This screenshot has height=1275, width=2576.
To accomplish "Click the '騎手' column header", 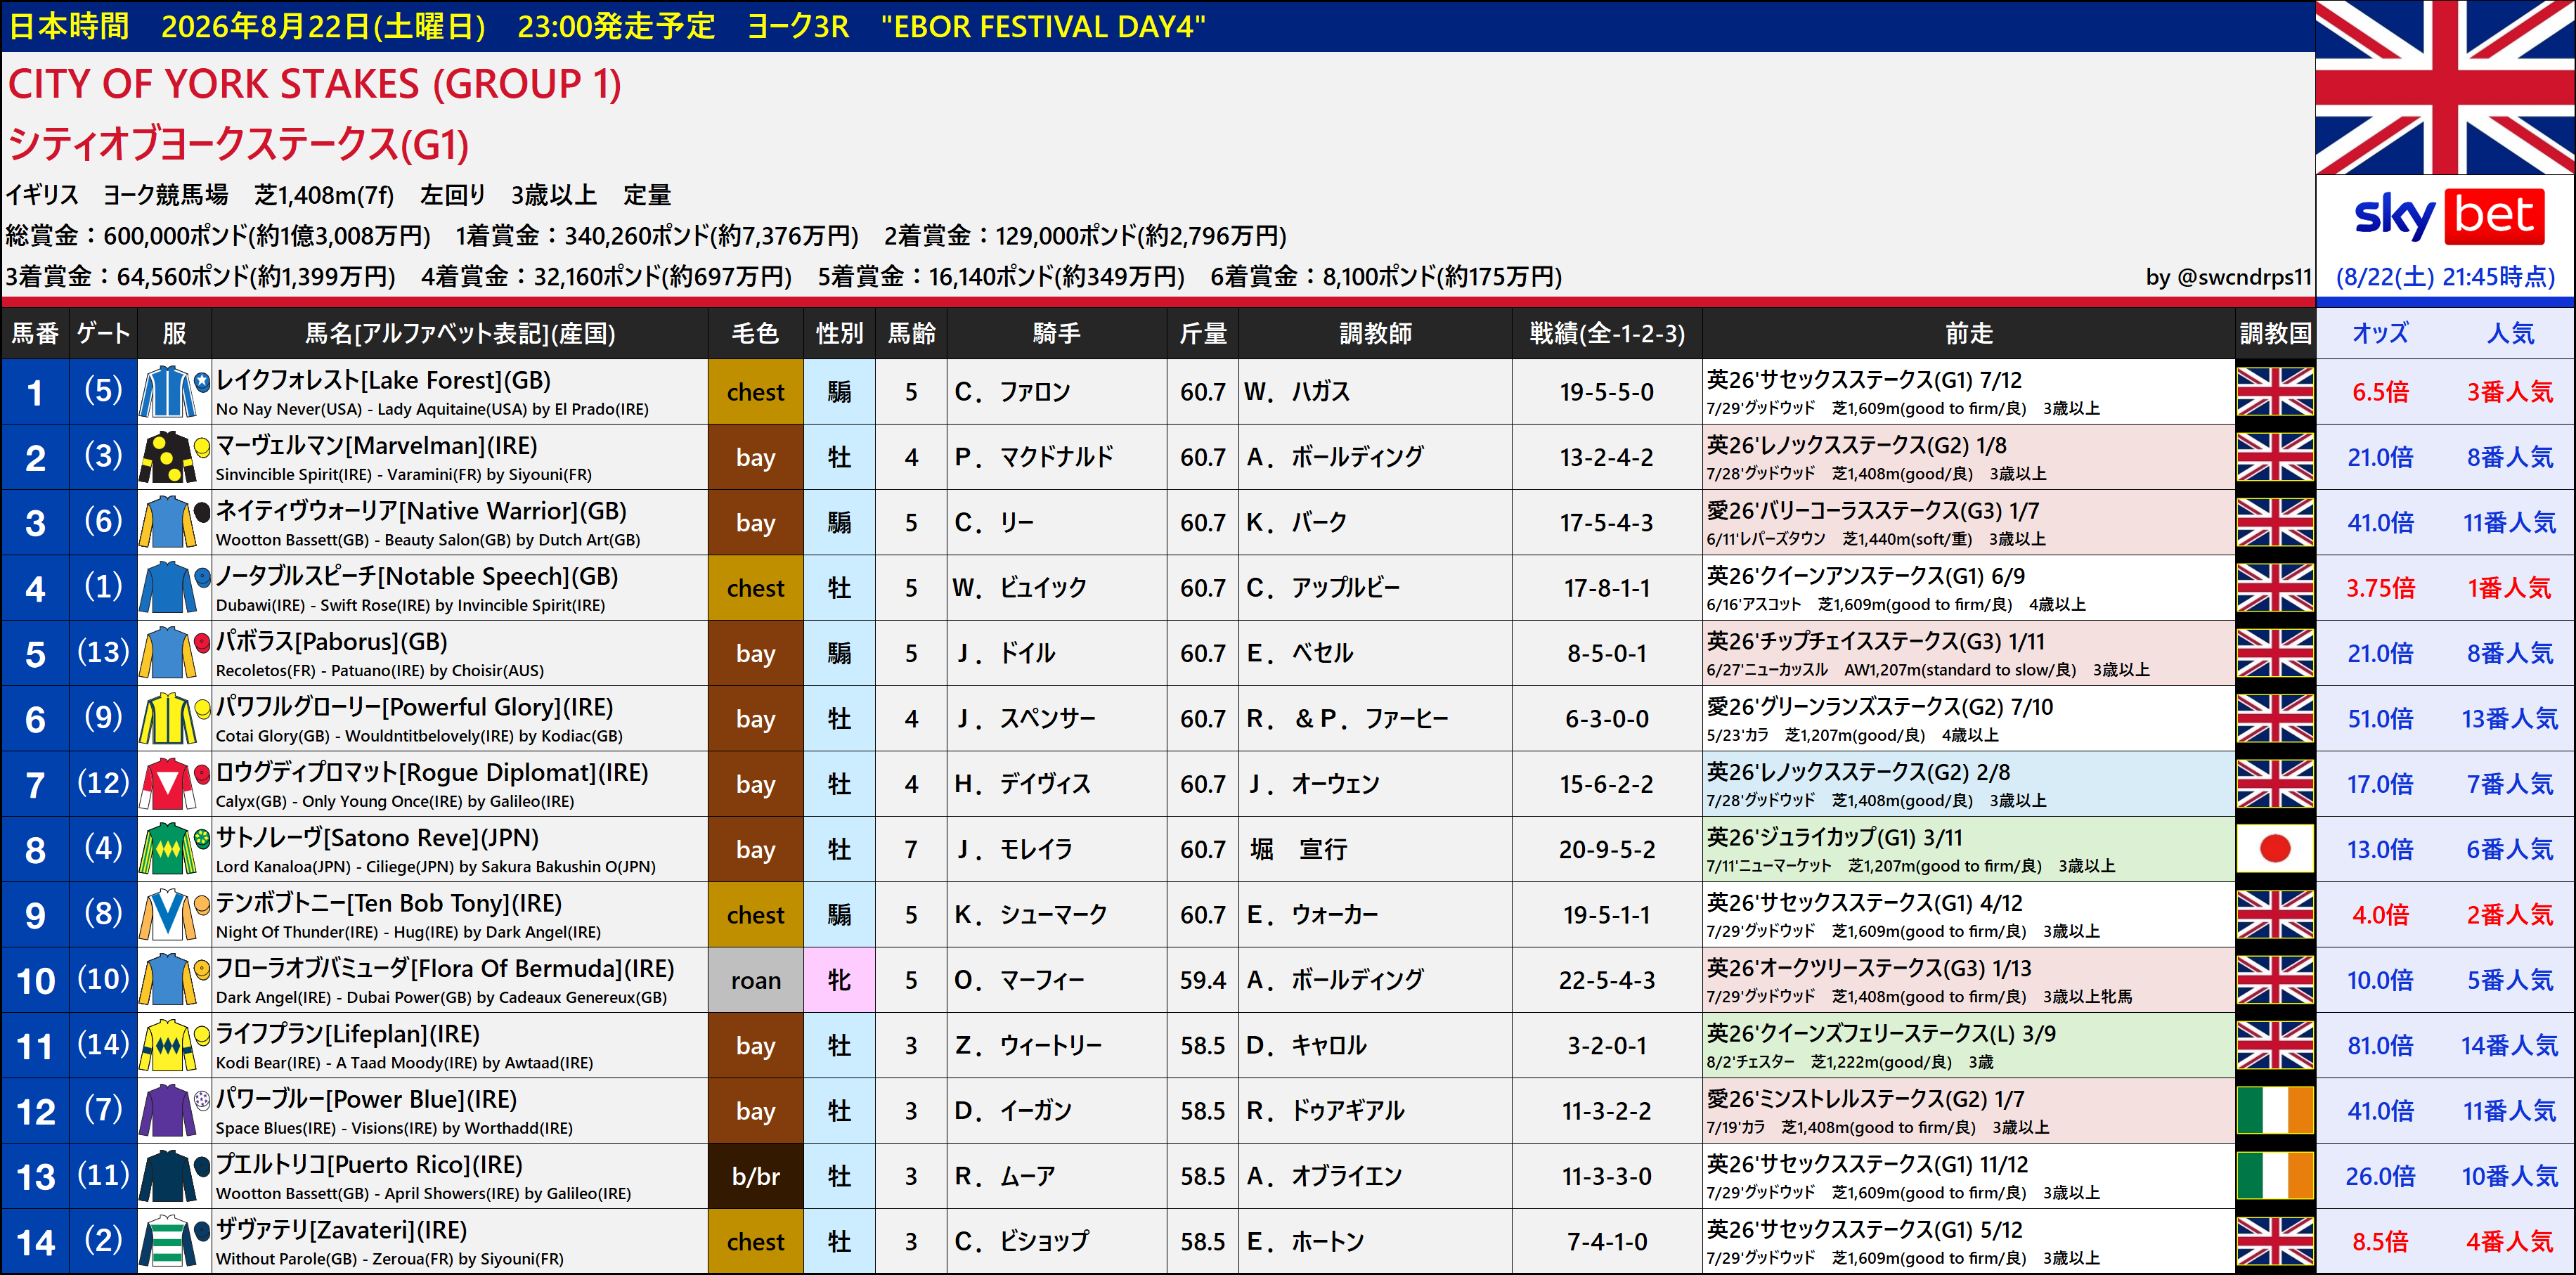I will click(1056, 333).
